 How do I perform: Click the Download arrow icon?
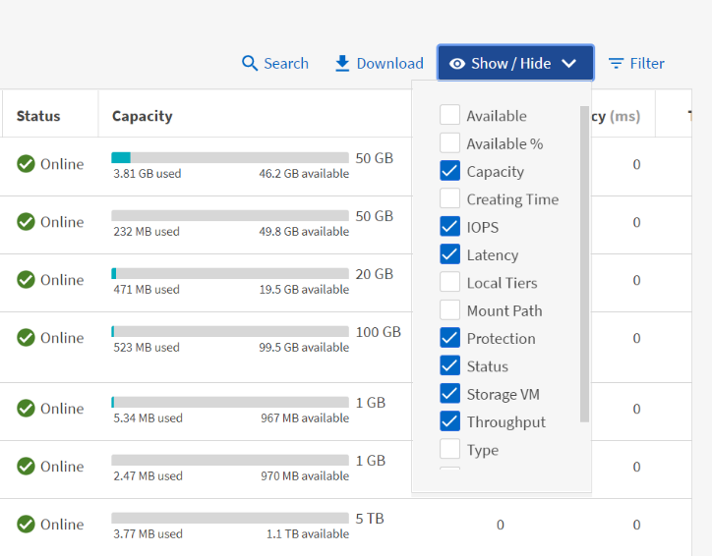[342, 64]
